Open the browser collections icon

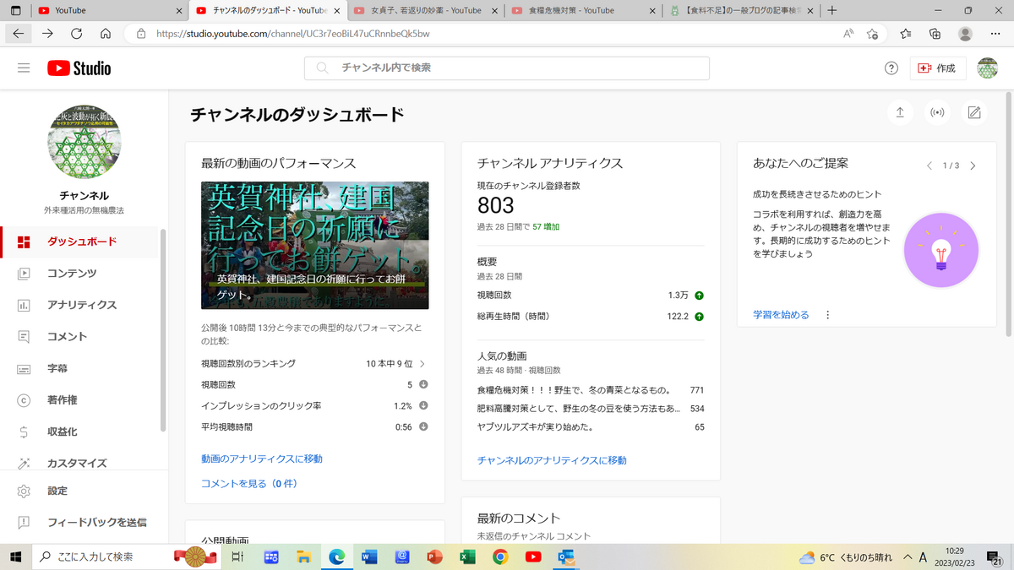point(935,34)
